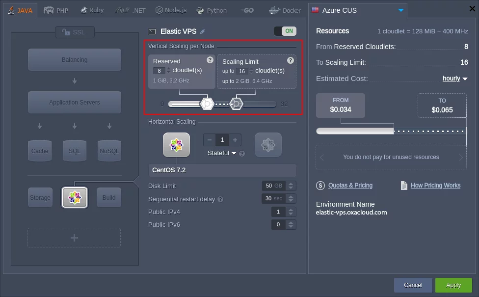This screenshot has height=297, width=479.
Task: Add Application Servers layer
Action: point(75,103)
